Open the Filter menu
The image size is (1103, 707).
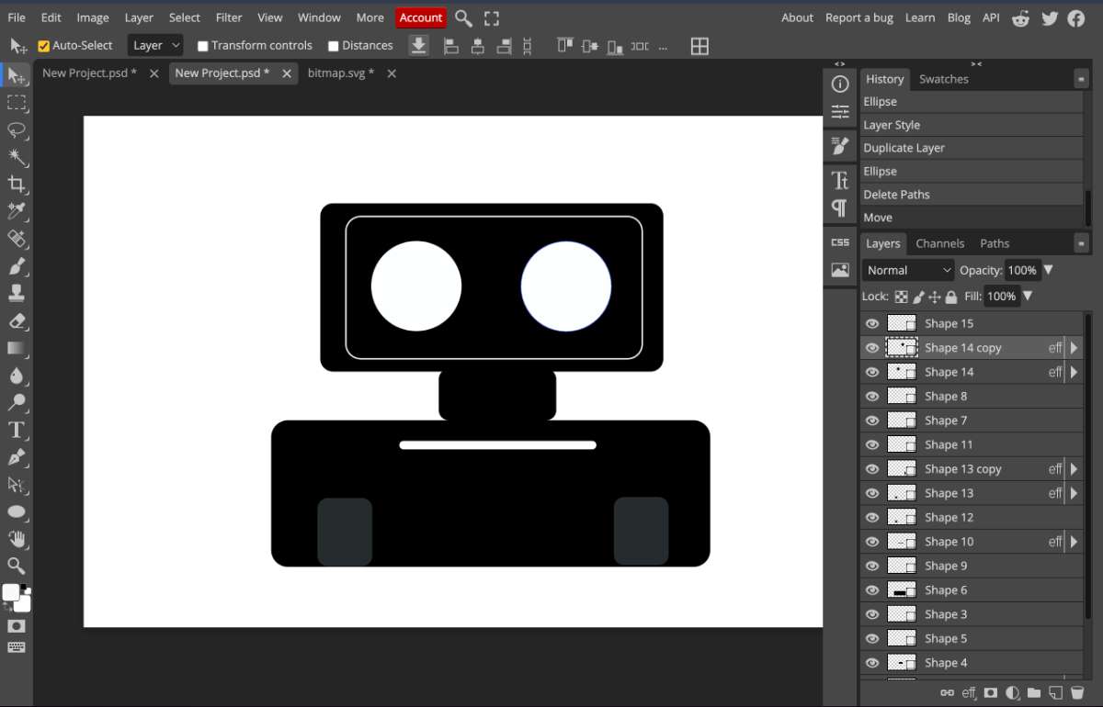pos(229,17)
